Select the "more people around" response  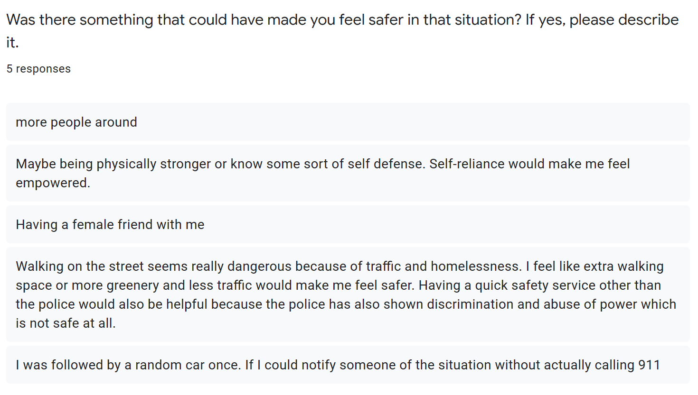click(x=76, y=122)
